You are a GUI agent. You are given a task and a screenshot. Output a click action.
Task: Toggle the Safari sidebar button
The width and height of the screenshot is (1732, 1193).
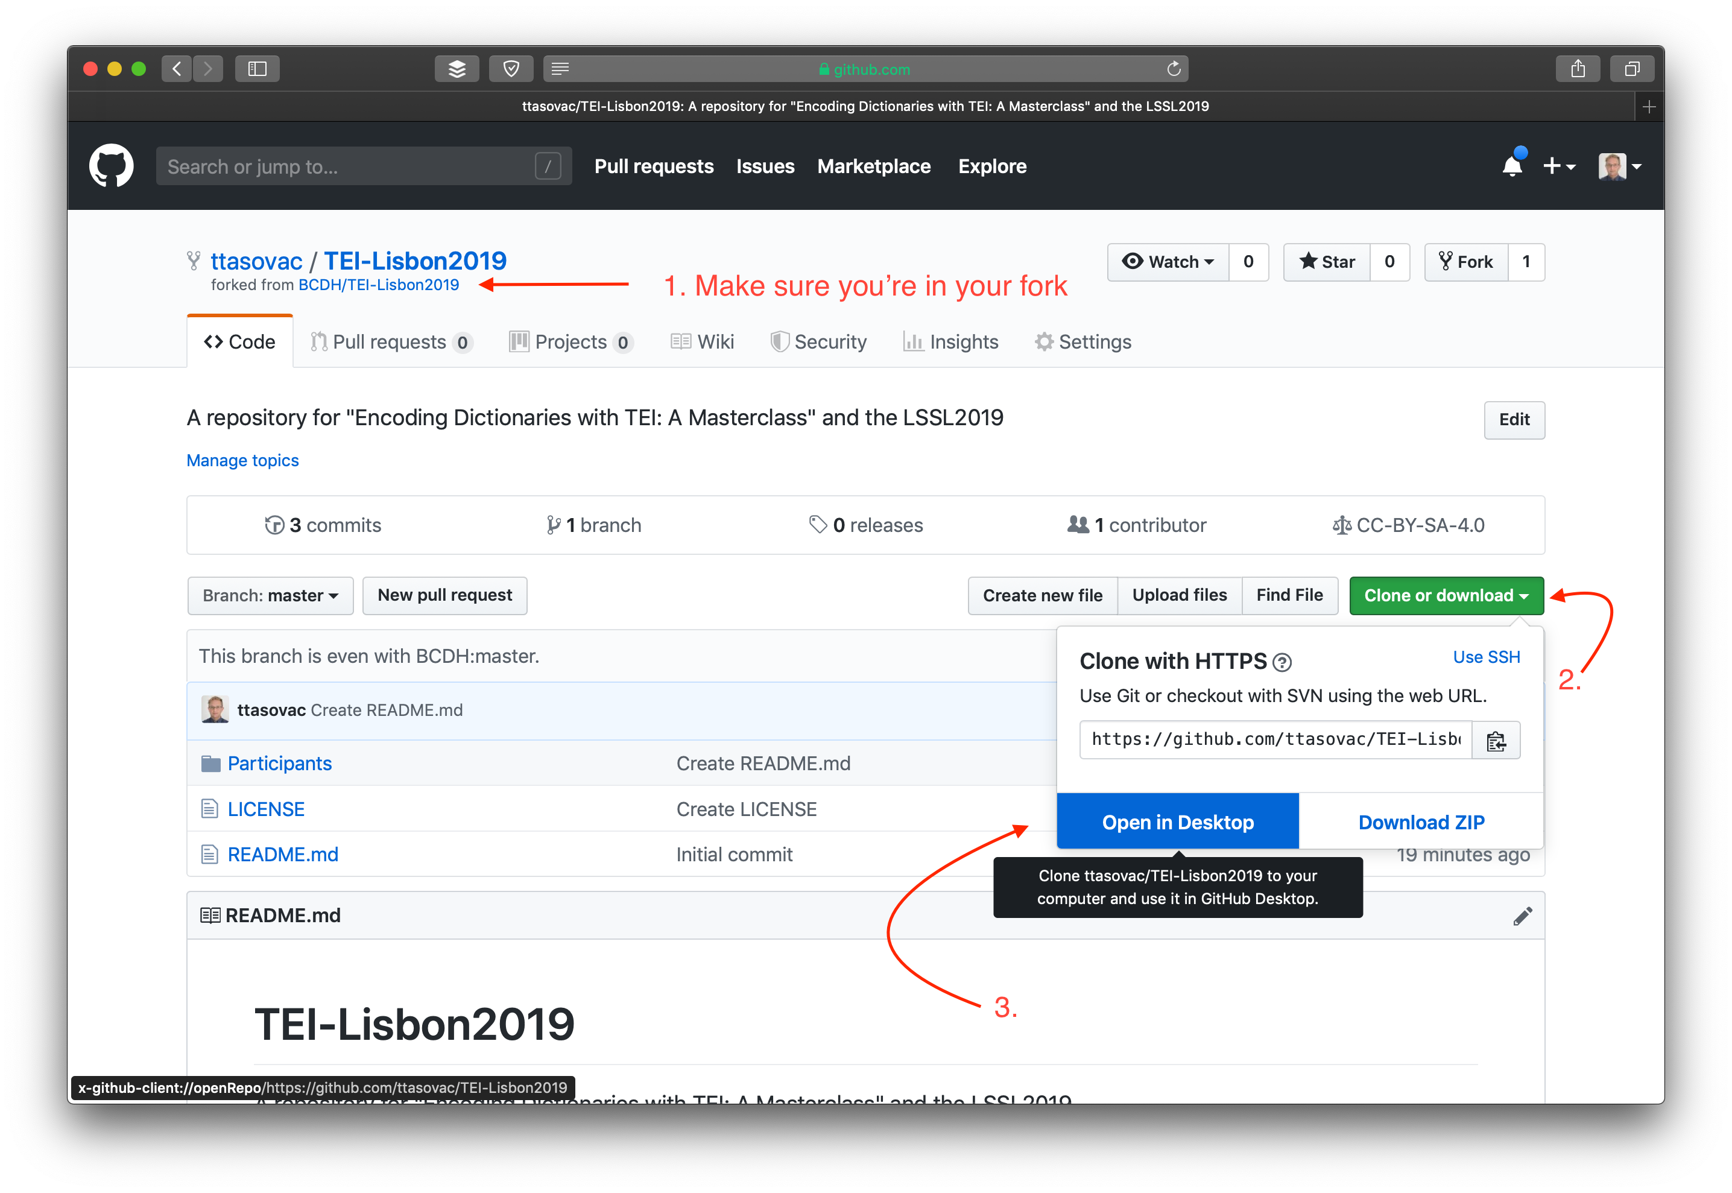click(257, 69)
